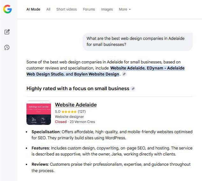Open the Website Adelaide thumbnail image
Image resolution: width=202 pixels, height=181 pixels.
click(x=39, y=113)
